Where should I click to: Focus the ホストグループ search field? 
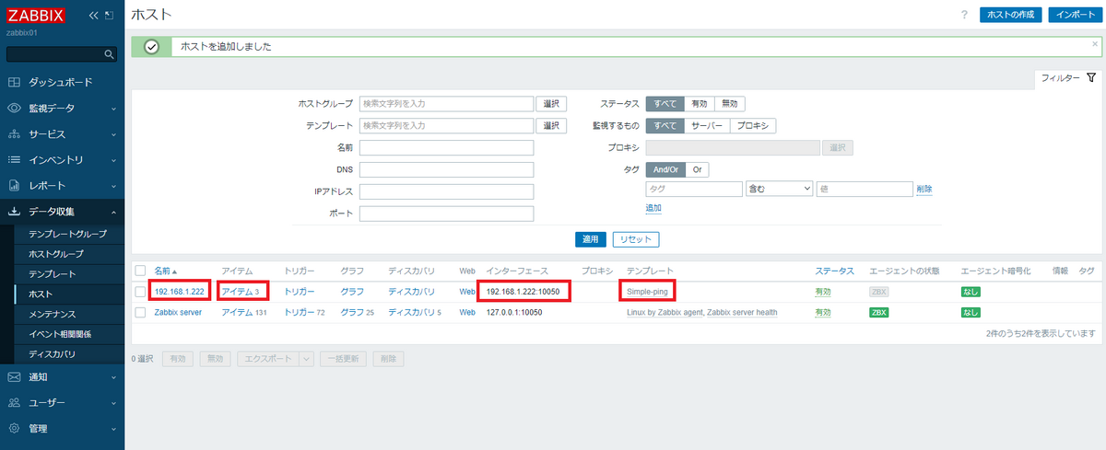tap(447, 104)
